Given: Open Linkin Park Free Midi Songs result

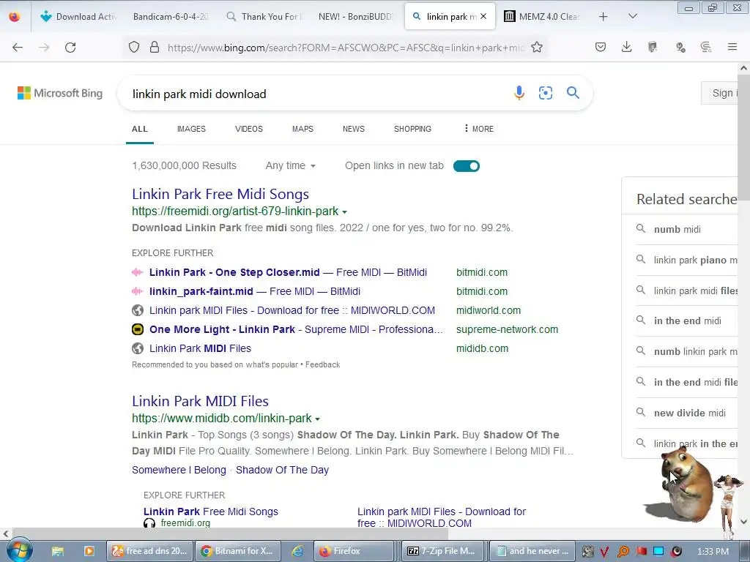Looking at the screenshot, I should (x=220, y=194).
